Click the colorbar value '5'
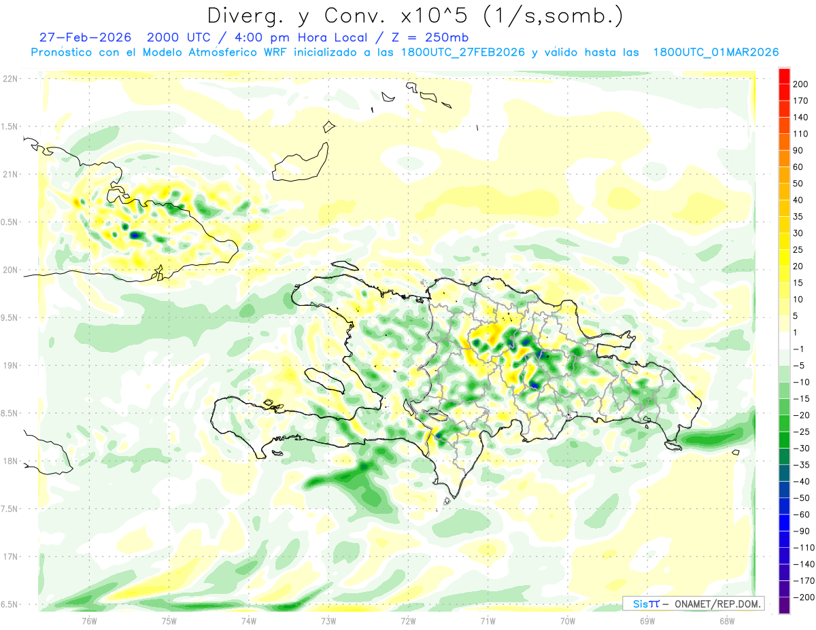Viewport: 816px width, 630px height. (x=796, y=316)
